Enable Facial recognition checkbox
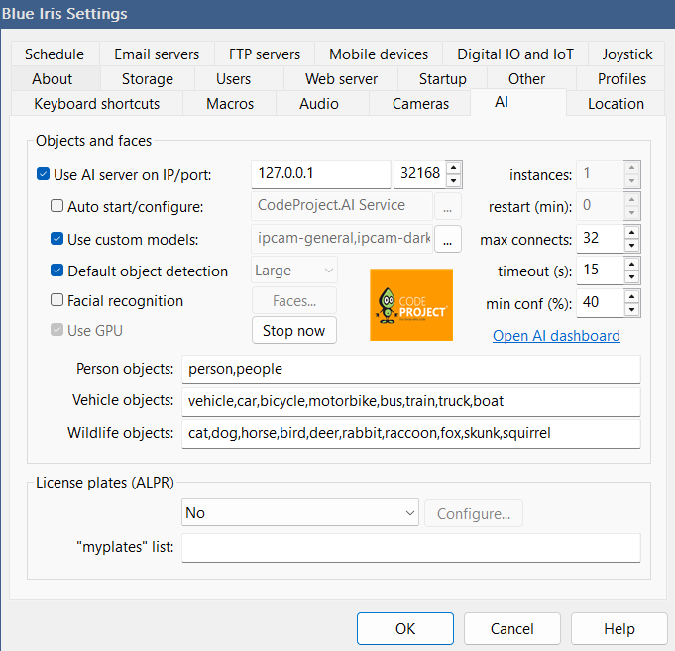The image size is (675, 651). [x=57, y=301]
